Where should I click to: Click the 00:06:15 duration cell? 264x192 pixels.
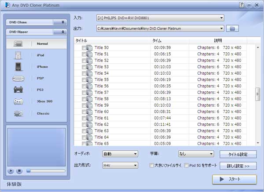(162, 54)
